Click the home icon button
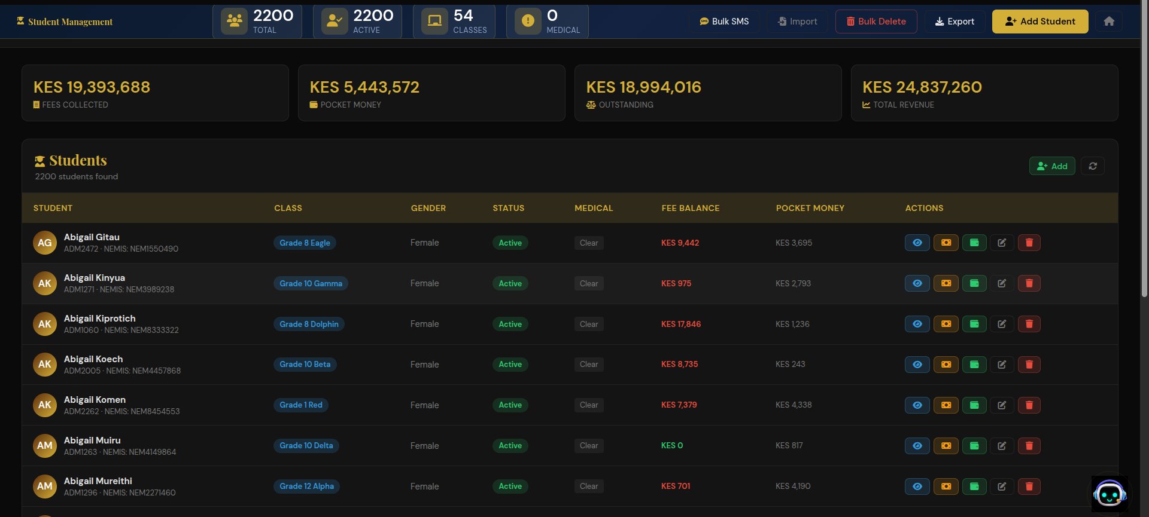Screen dimensions: 1149x517 tap(1108, 22)
